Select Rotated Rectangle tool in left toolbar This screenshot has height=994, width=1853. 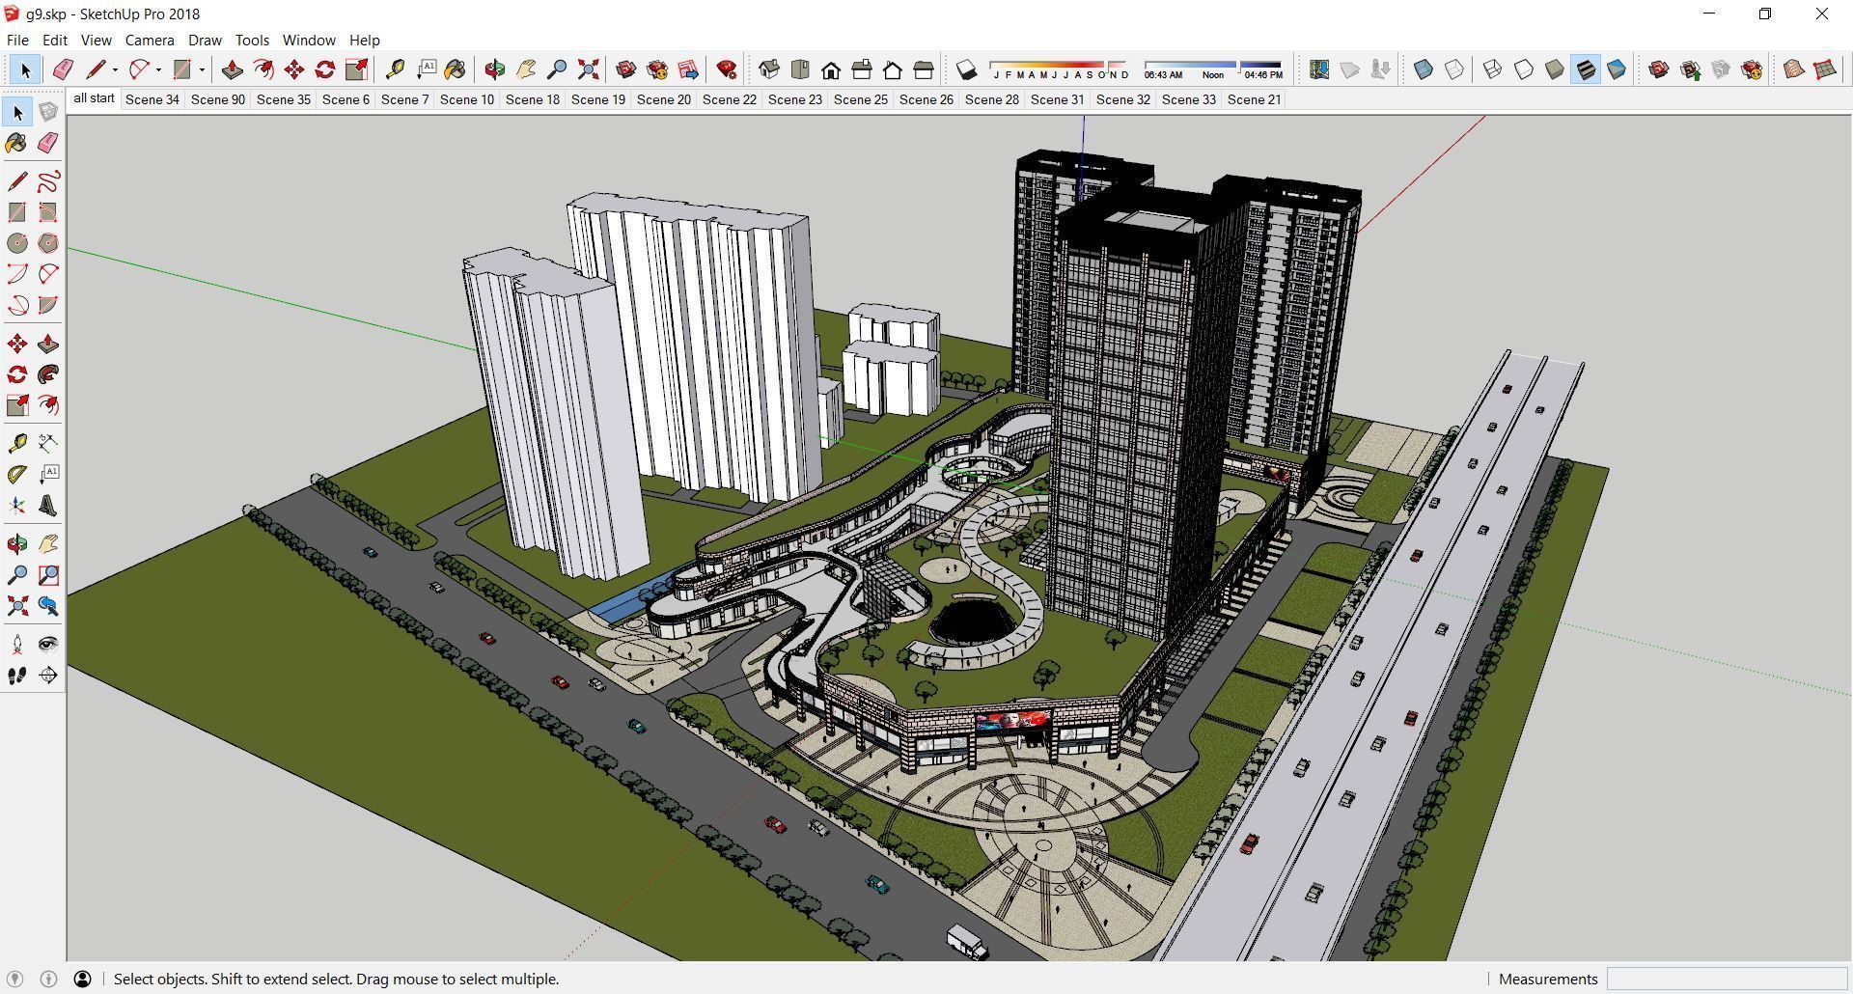click(48, 212)
